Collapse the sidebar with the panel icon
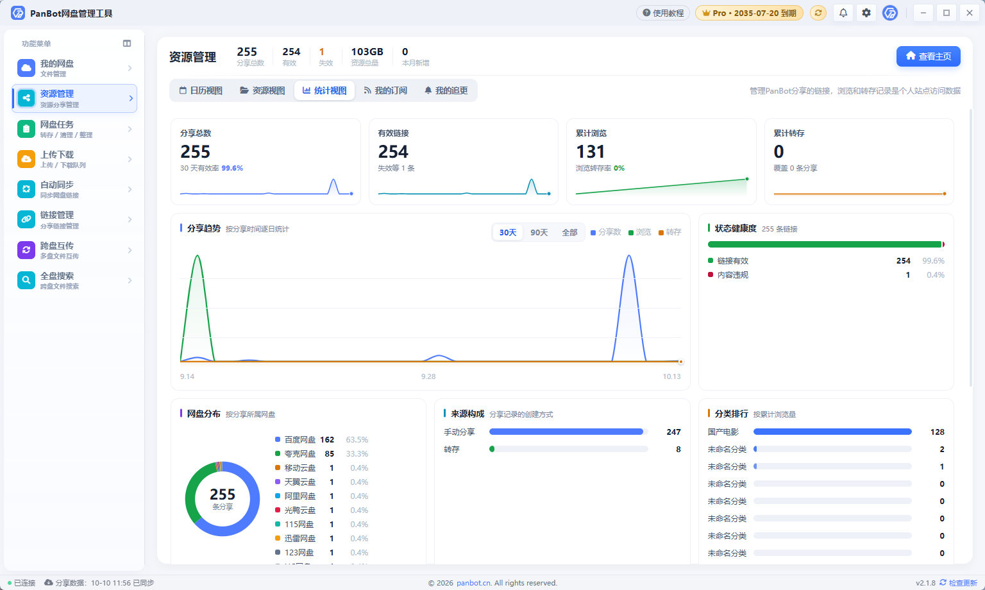This screenshot has height=590, width=985. click(x=127, y=44)
